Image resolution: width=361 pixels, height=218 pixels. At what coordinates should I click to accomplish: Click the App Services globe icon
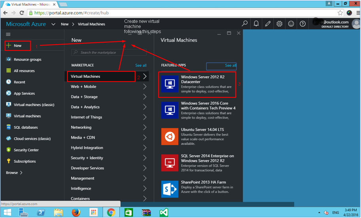(9, 93)
